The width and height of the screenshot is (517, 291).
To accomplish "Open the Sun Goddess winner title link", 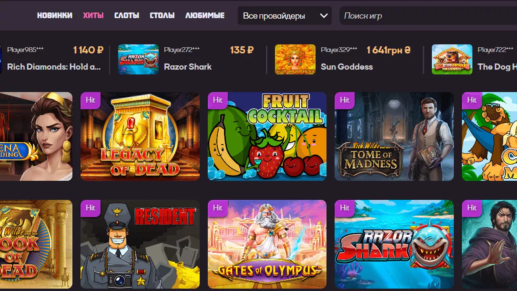I will [x=347, y=67].
